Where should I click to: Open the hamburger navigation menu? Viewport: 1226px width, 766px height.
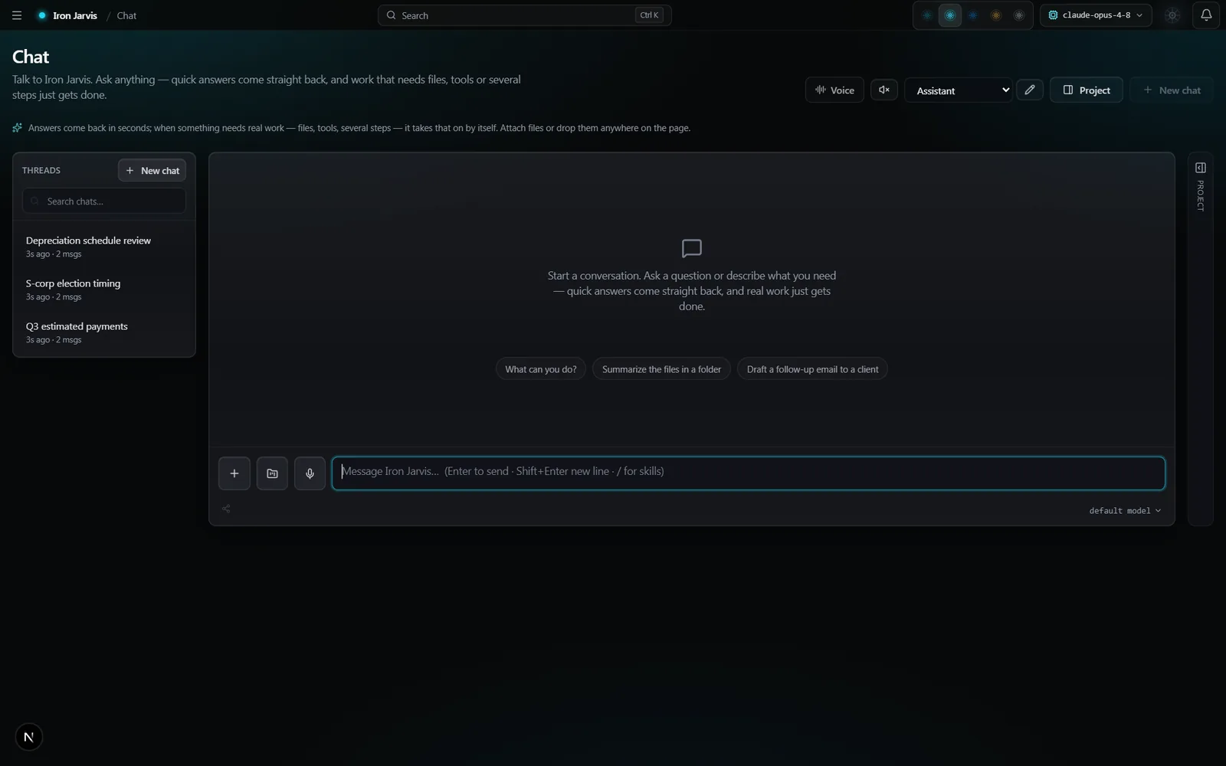click(17, 15)
